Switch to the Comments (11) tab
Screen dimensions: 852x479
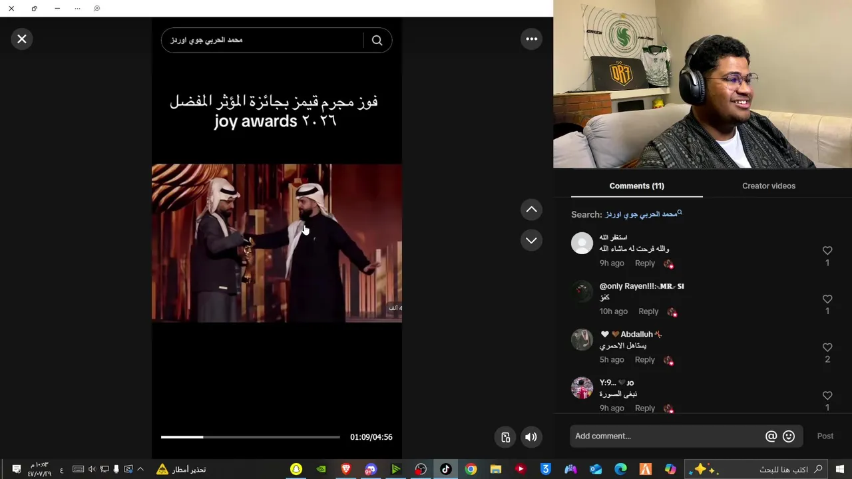[x=636, y=186]
